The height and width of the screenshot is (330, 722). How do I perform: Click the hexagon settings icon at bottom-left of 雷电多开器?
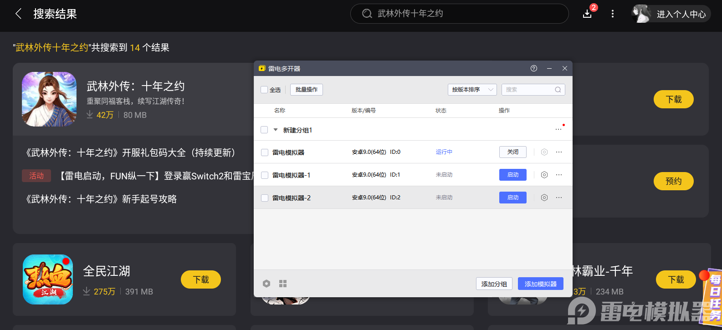[x=266, y=284]
